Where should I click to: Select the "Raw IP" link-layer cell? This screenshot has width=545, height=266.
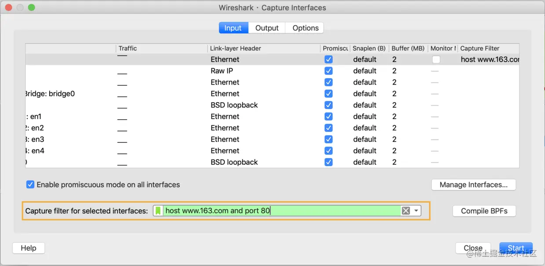coord(222,71)
